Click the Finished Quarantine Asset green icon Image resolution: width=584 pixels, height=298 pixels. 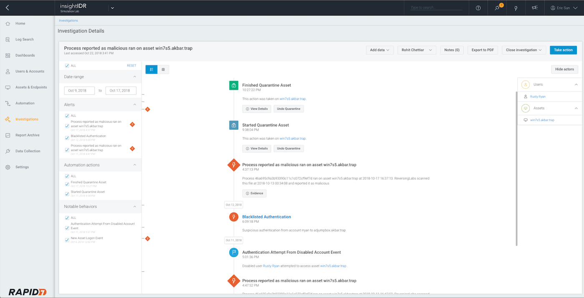pyautogui.click(x=234, y=85)
